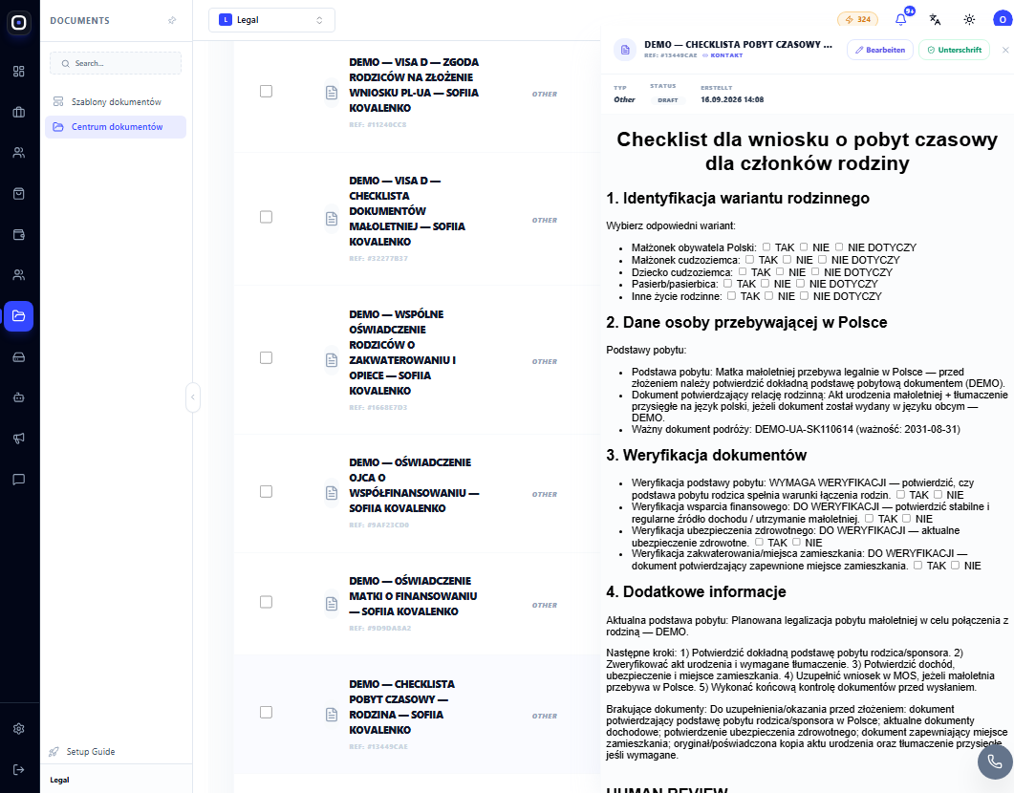Open the chat bubble icon in sidebar

[19, 479]
